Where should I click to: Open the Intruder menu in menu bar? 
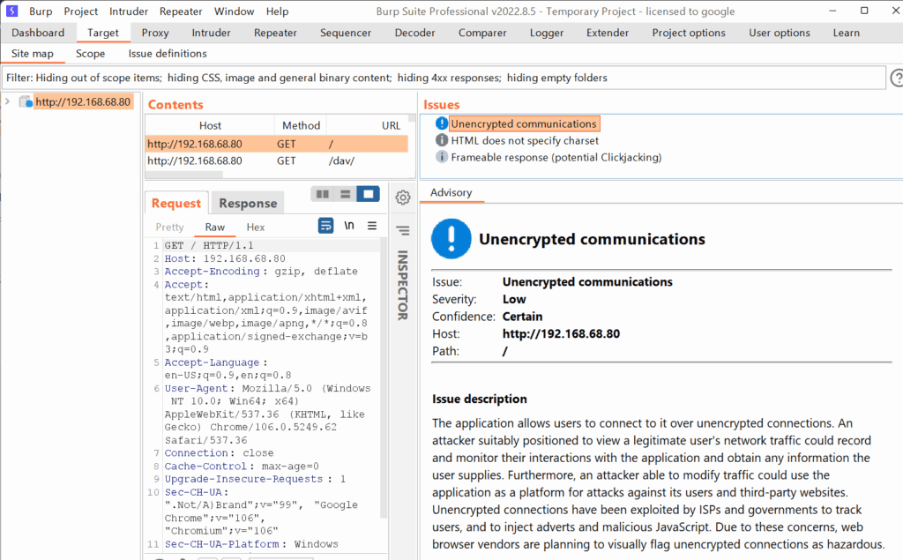(129, 11)
